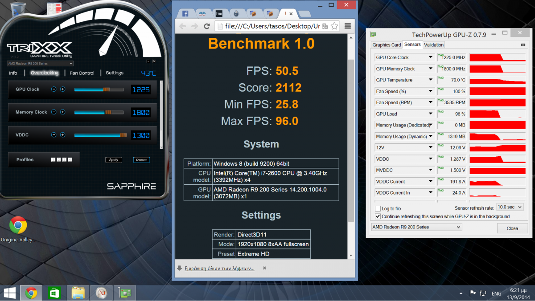Minimize the TRIXX utility window
Image resolution: width=535 pixels, height=301 pixels.
148,61
